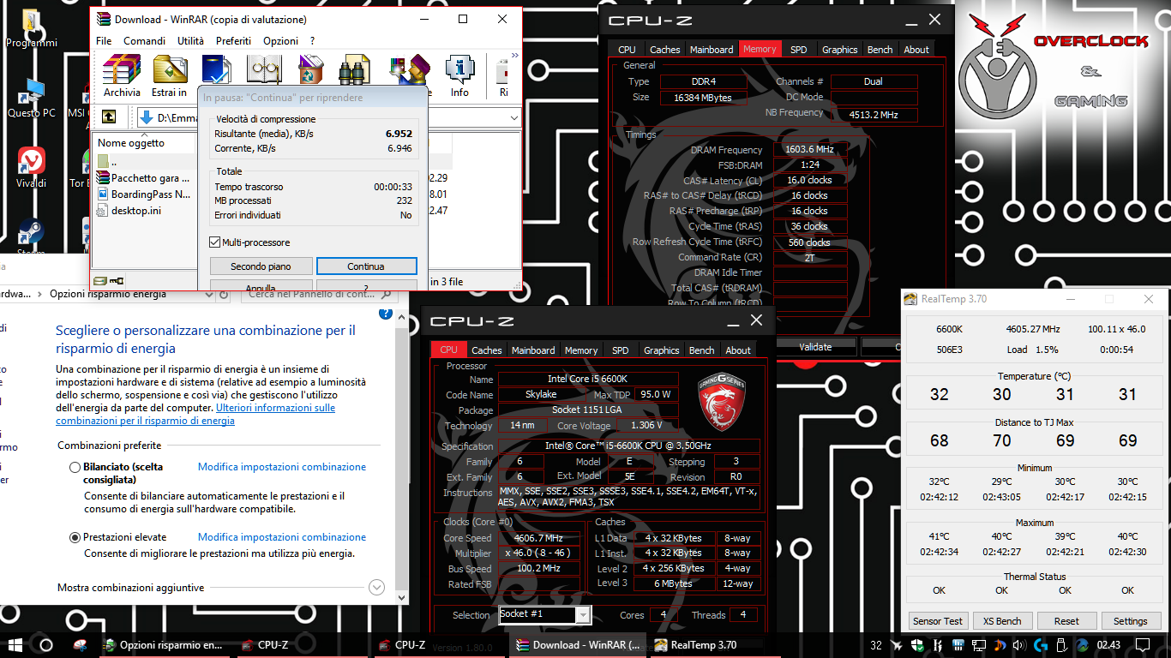1171x658 pixels.
Task: Click the drive icon in WinRAR status bar
Action: pyautogui.click(x=100, y=280)
